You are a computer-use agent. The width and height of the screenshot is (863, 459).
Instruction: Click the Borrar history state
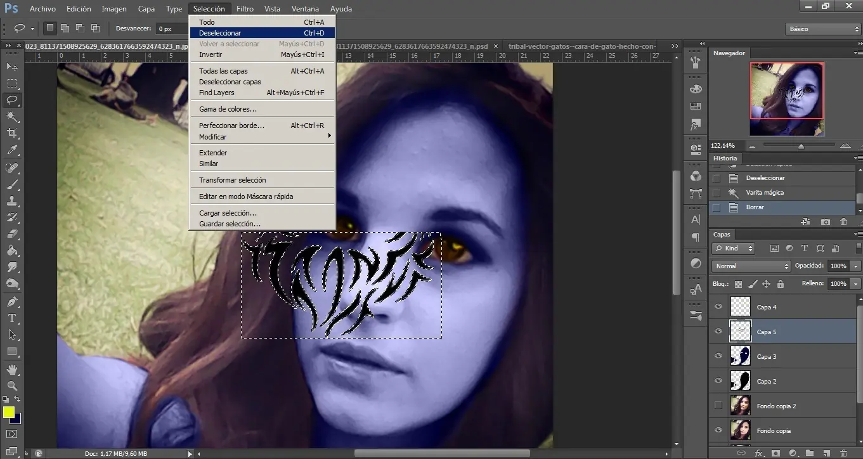coord(782,207)
